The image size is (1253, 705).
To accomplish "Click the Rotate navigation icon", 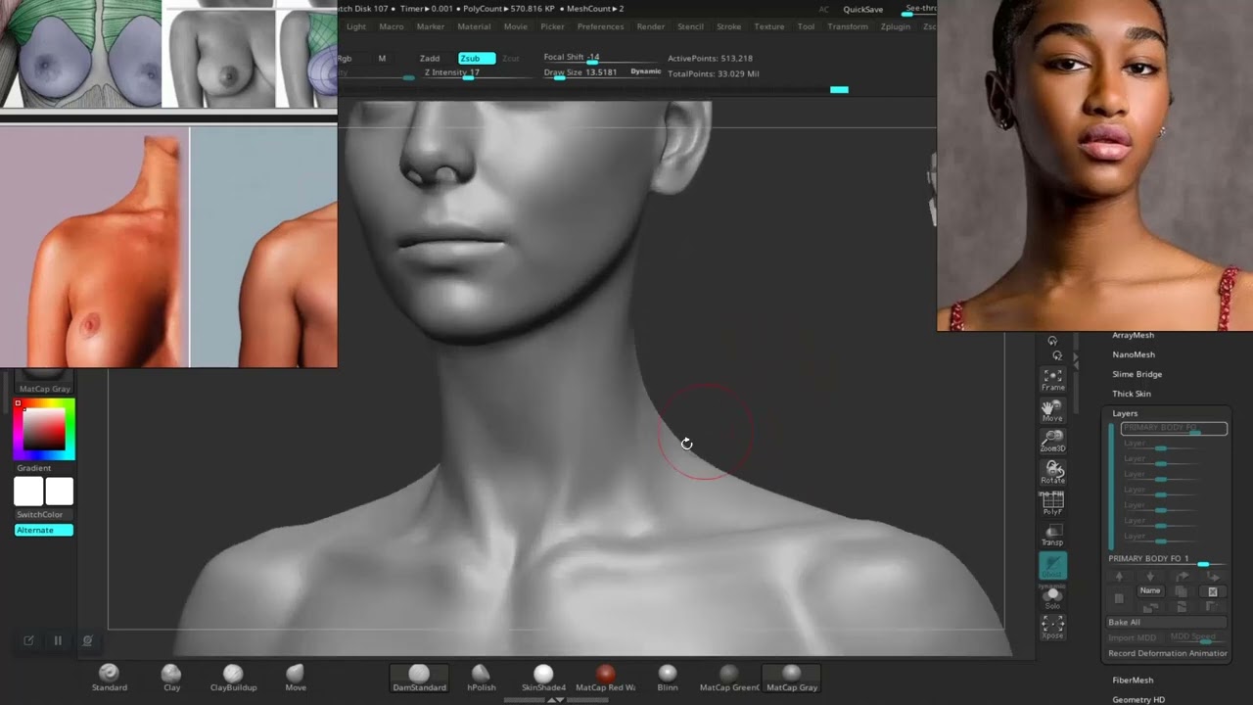I will click(1052, 473).
